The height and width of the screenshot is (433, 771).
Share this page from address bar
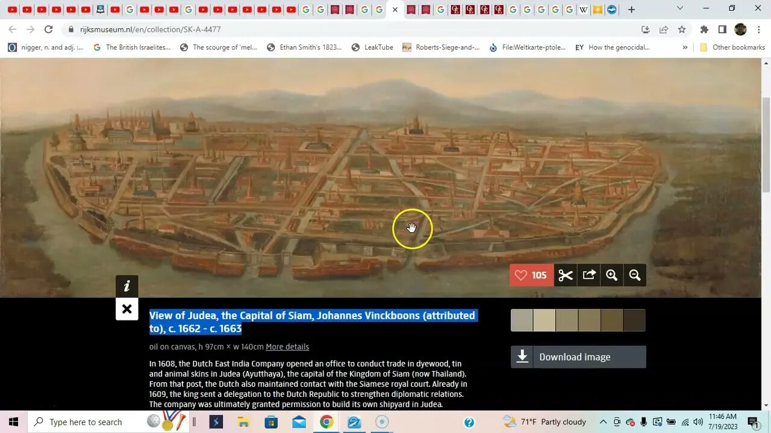click(x=664, y=29)
